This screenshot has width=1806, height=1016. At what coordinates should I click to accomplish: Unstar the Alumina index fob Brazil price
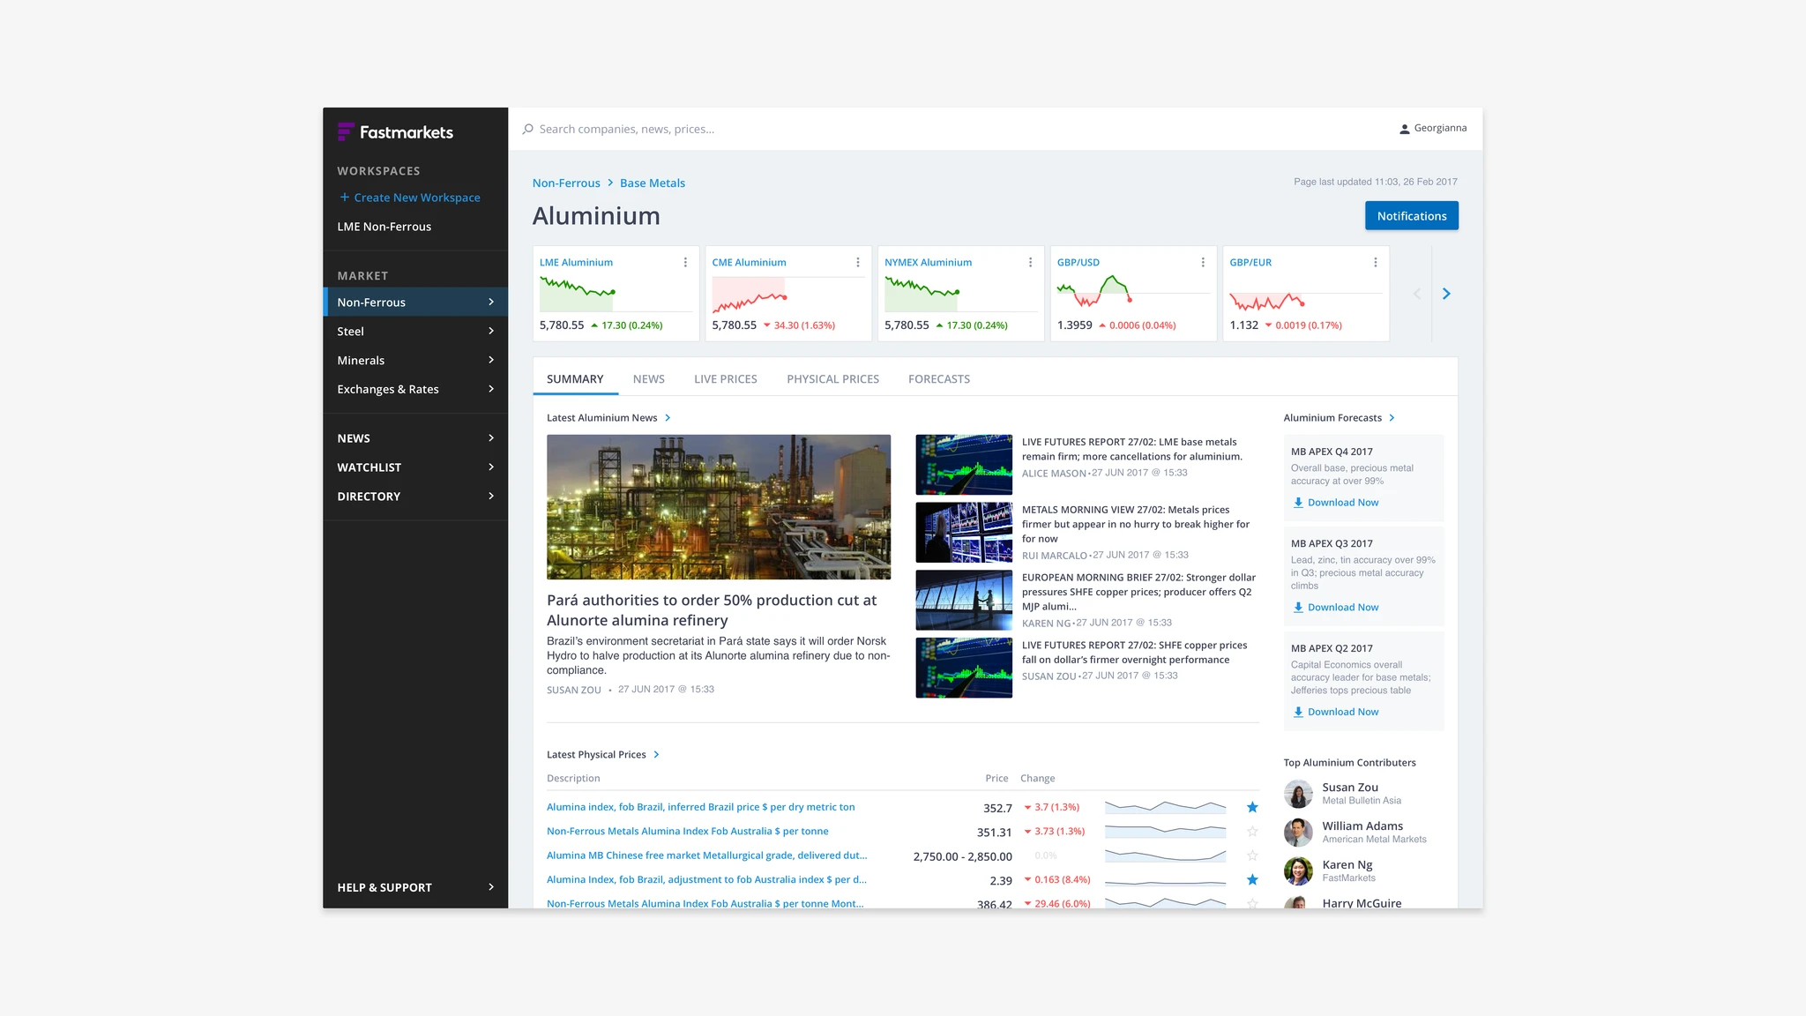coord(1251,807)
